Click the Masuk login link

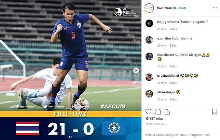150,135
